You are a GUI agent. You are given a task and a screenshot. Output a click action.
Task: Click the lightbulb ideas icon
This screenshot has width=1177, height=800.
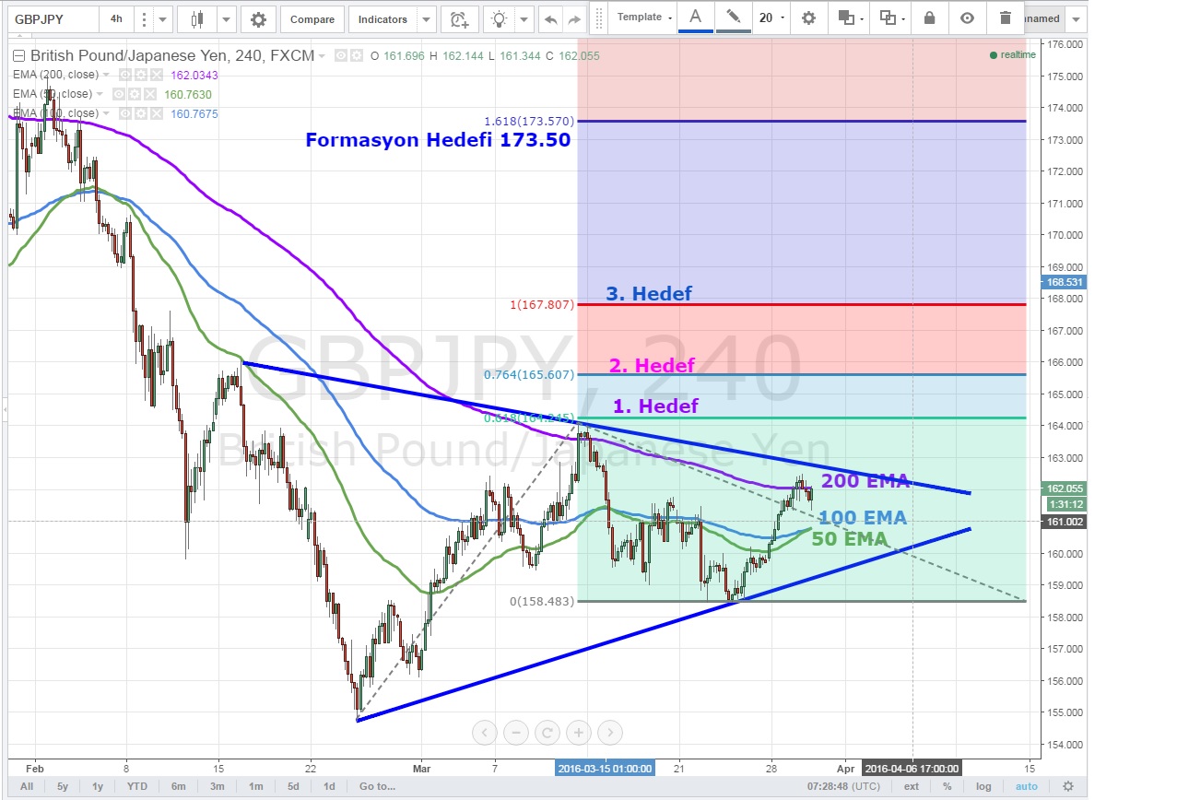499,19
